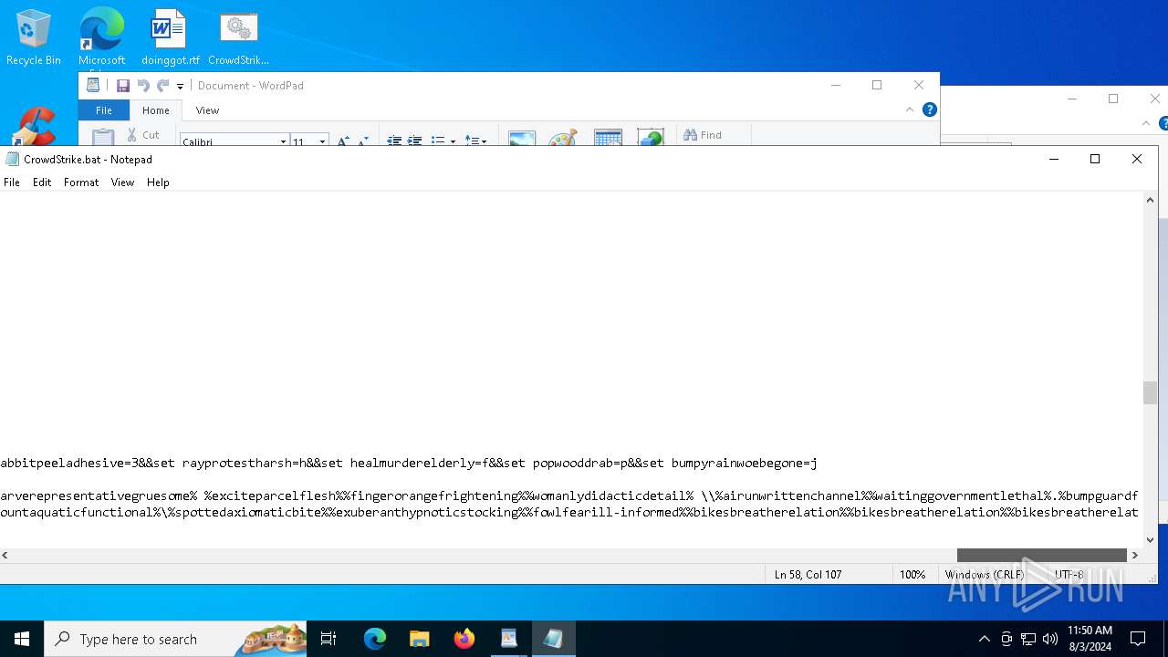Open Customize Quick Access Toolbar dropdown in WordPad
This screenshot has width=1168, height=657.
(x=180, y=86)
